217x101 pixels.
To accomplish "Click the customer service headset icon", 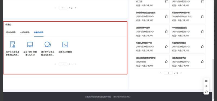I will (206, 86).
